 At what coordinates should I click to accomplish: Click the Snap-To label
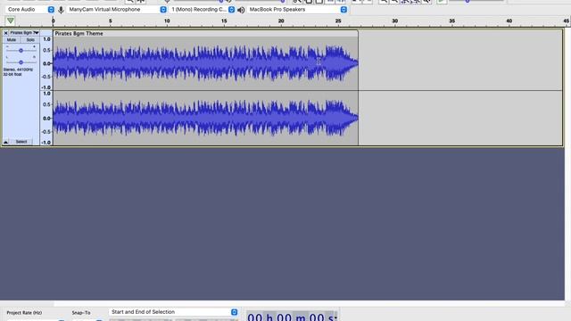coord(81,313)
